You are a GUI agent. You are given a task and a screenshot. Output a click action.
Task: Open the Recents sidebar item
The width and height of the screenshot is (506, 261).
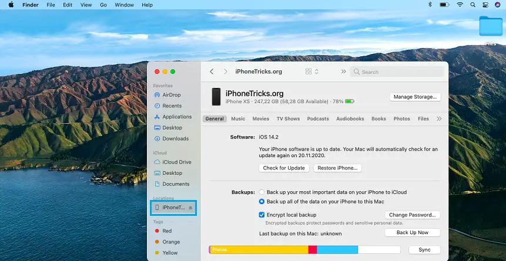coord(171,106)
